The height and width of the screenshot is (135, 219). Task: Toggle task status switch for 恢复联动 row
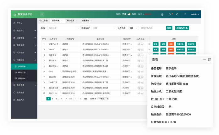(x=140, y=55)
